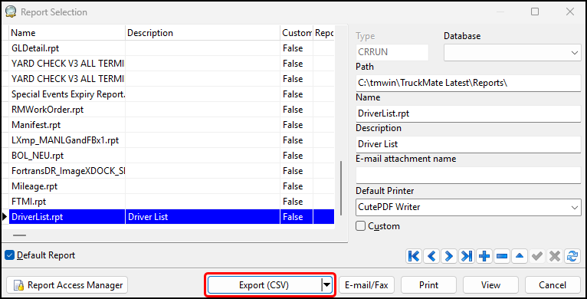Click the Report Selection window icon
Image resolution: width=587 pixels, height=299 pixels.
click(11, 11)
